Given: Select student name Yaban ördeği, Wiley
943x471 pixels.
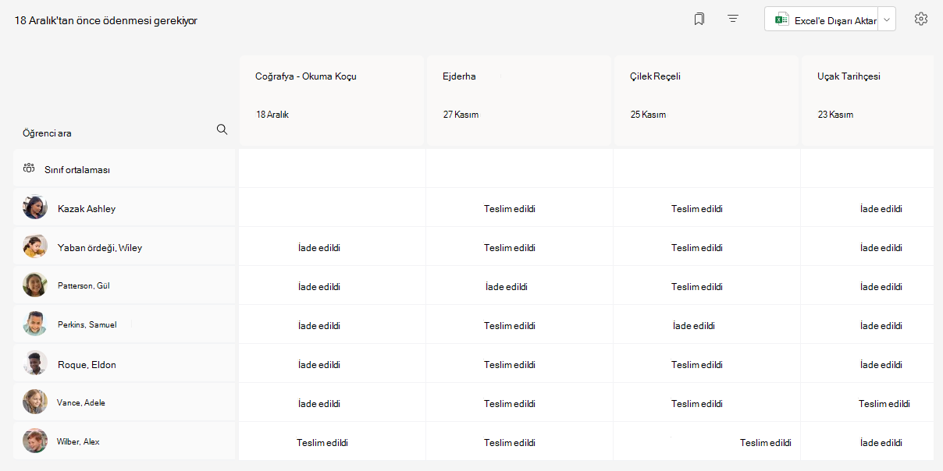Looking at the screenshot, I should pyautogui.click(x=100, y=247).
